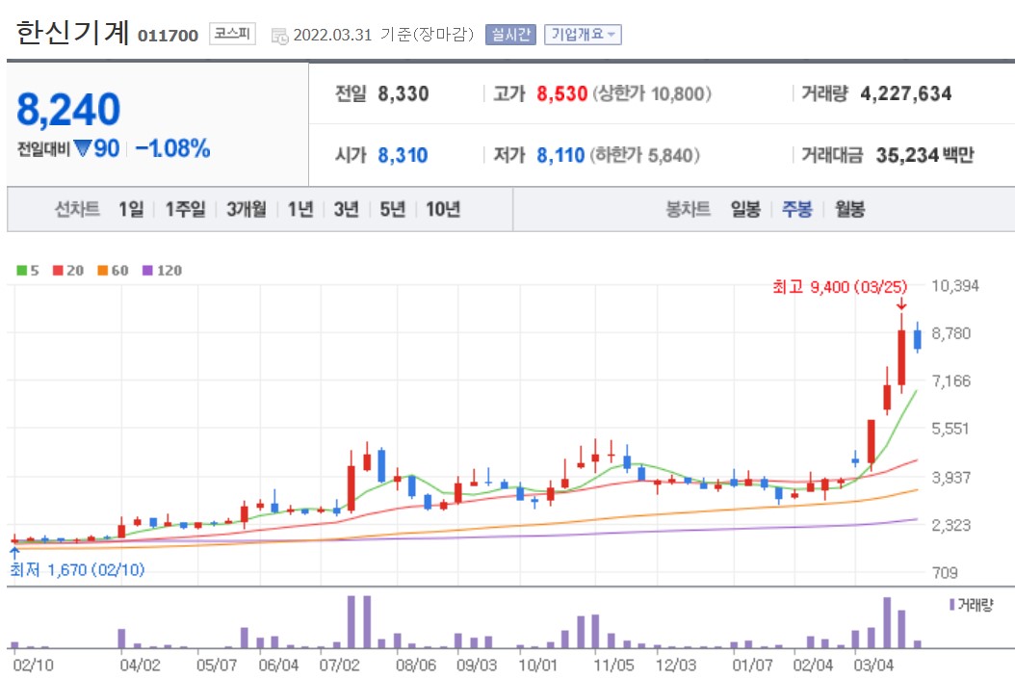Click the current price 8,240
1015x680 pixels.
click(x=68, y=109)
